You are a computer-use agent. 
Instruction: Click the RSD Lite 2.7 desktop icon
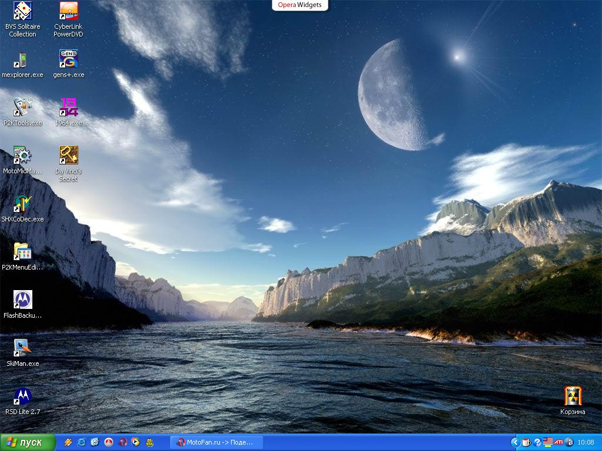[23, 401]
